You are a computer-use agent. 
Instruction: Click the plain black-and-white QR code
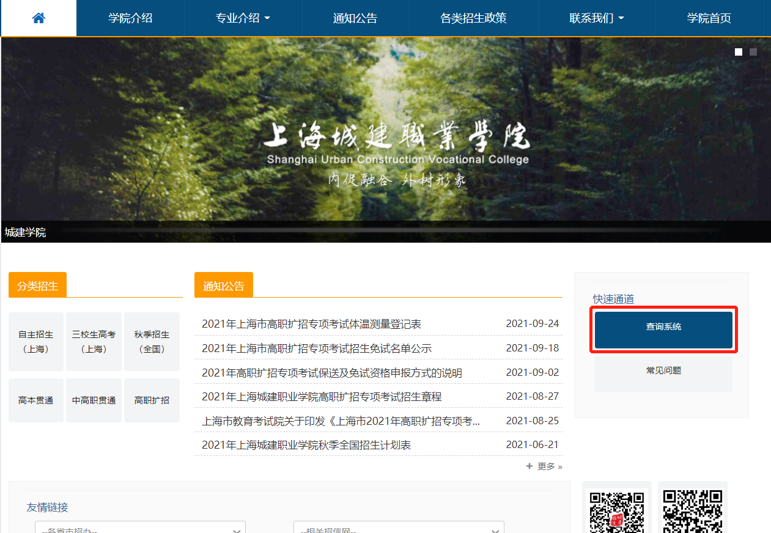click(x=693, y=511)
